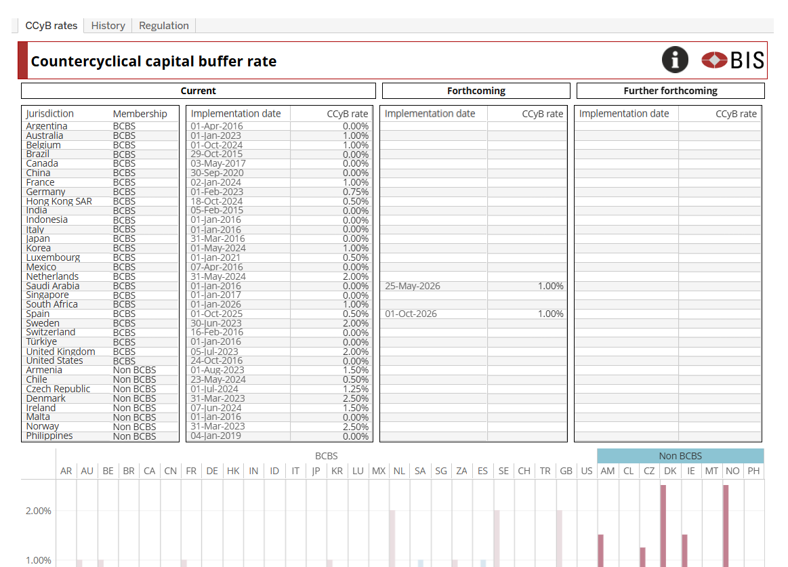
Task: Click the Membership column header
Action: (140, 114)
